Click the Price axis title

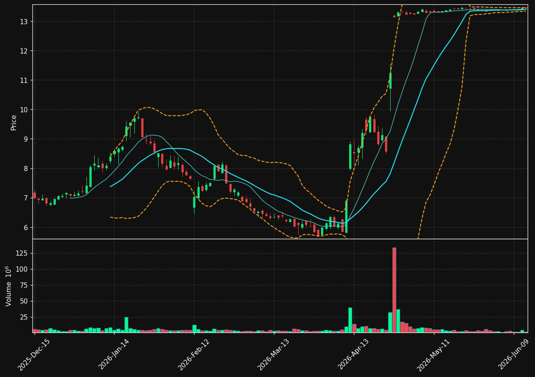(x=14, y=122)
